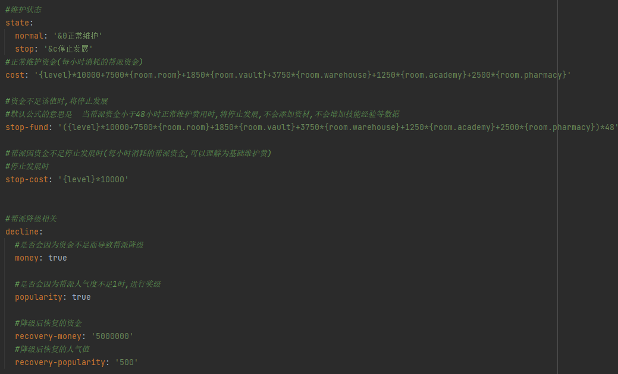Image resolution: width=618 pixels, height=374 pixels.
Task: Click the '{level}*10000' value of stop-cost
Action: coord(93,179)
